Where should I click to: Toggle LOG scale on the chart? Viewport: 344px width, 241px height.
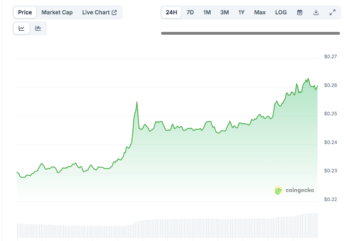pyautogui.click(x=281, y=12)
